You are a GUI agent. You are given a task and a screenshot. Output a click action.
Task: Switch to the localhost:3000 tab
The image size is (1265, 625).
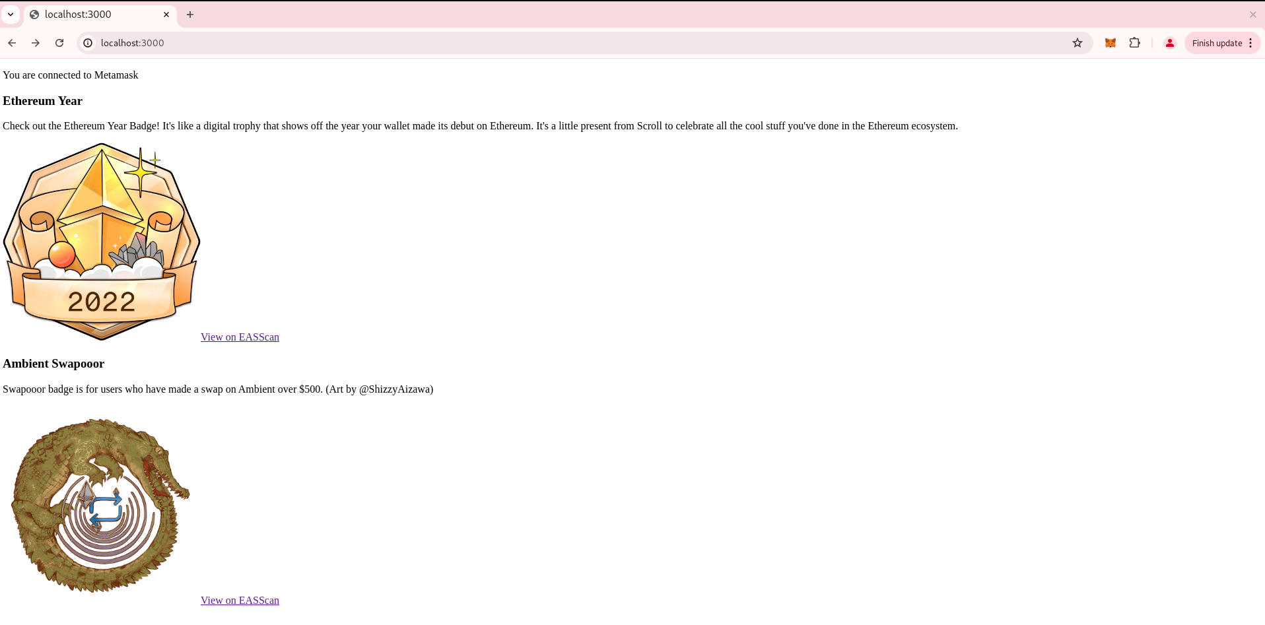[x=92, y=15]
